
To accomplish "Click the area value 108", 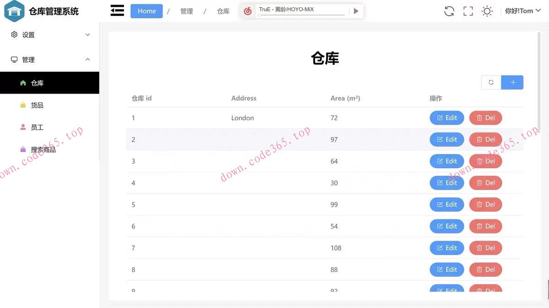I will 336,248.
